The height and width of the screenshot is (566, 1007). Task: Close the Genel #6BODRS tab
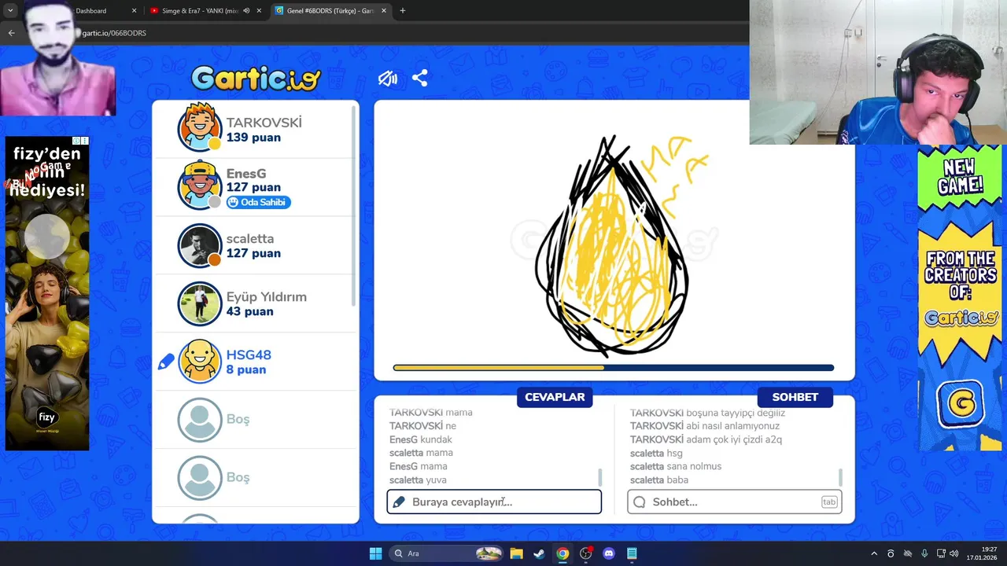[383, 11]
